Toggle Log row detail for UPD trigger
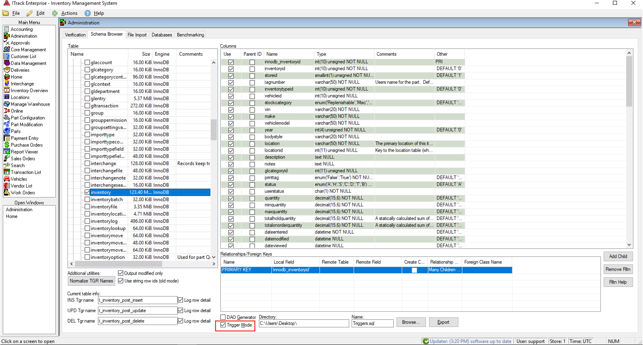 180,310
